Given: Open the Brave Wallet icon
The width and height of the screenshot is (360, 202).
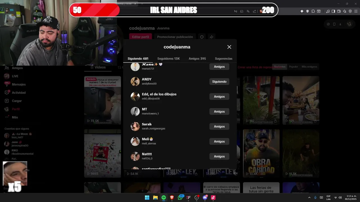Looking at the screenshot, I should tap(339, 11).
